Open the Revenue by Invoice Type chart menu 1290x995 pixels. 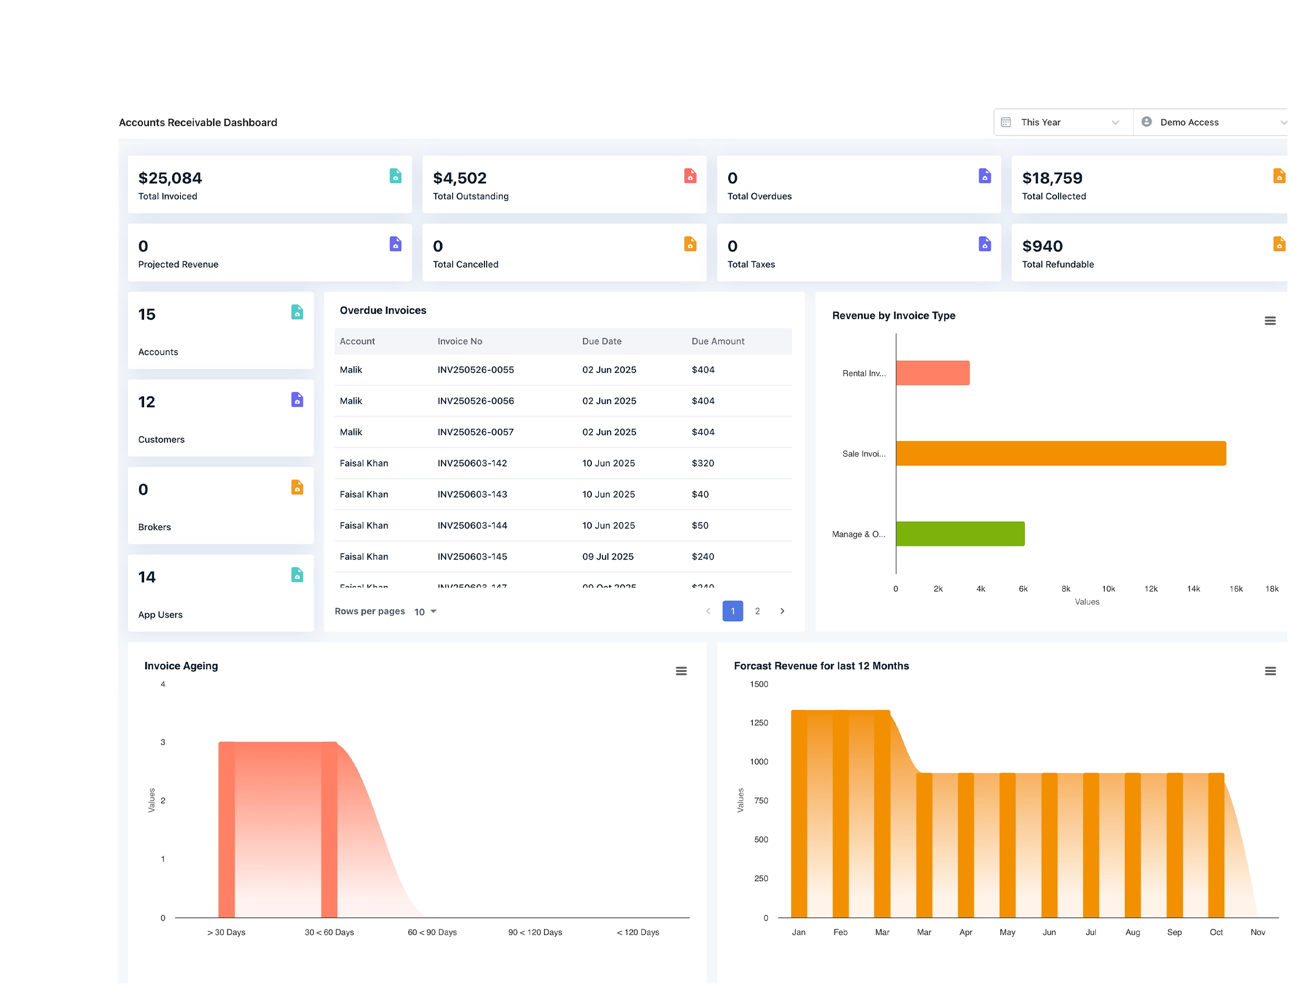(1271, 320)
